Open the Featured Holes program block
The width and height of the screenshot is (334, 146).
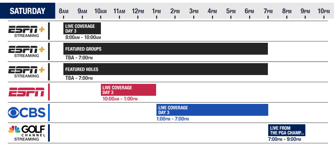(x=166, y=69)
